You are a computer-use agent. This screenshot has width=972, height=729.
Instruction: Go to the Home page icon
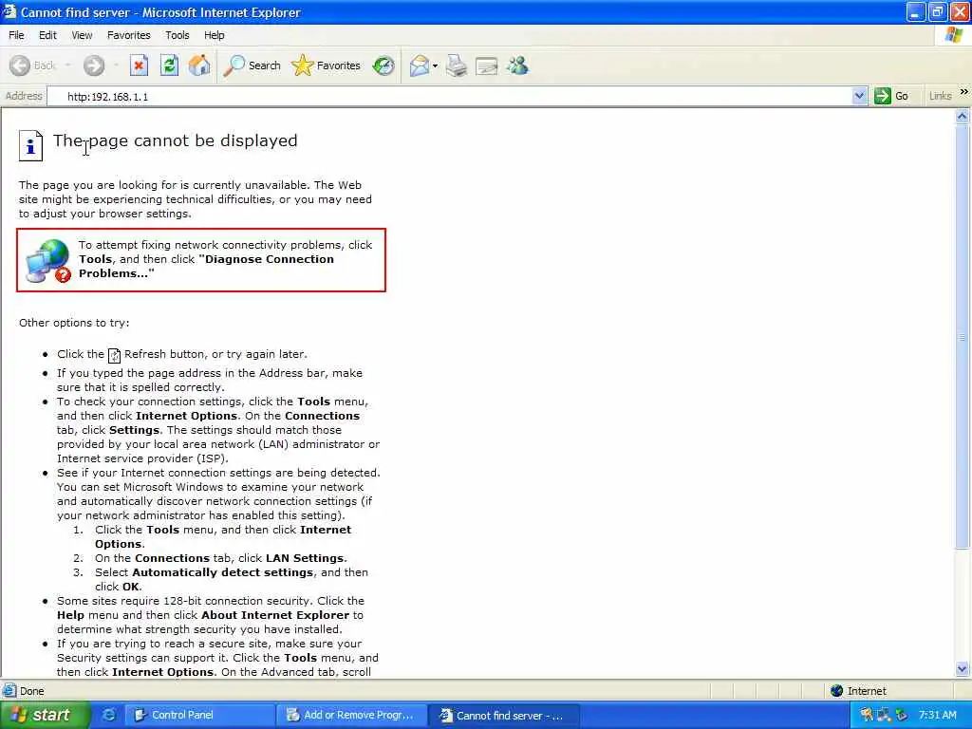point(199,65)
